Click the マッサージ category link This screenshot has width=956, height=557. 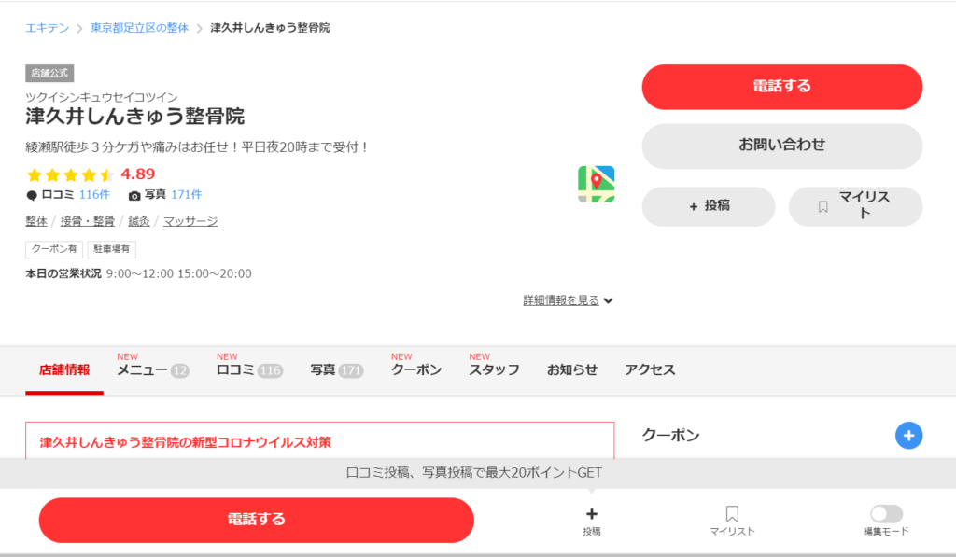(x=190, y=221)
